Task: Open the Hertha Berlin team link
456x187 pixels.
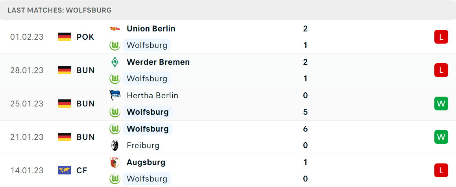Action: coord(152,95)
